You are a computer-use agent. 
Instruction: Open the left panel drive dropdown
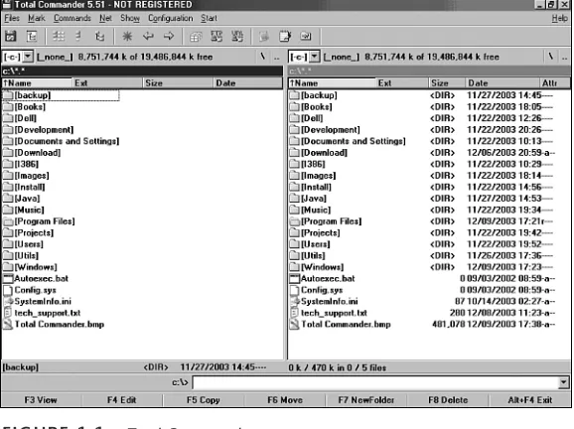click(28, 57)
